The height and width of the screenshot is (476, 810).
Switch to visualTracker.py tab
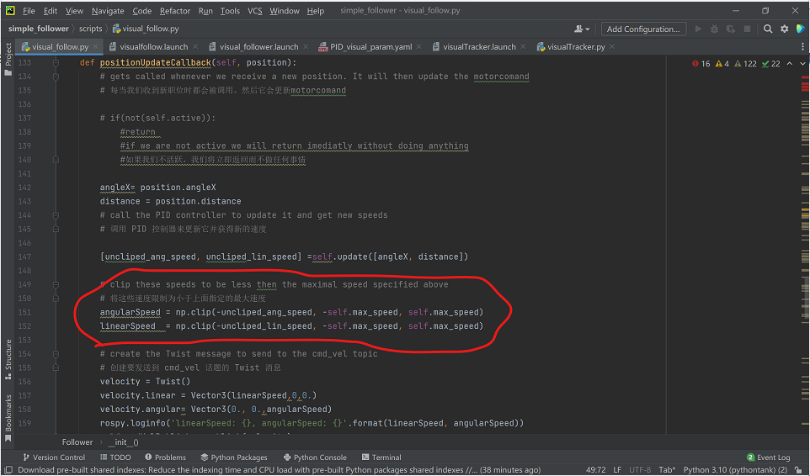tap(575, 46)
